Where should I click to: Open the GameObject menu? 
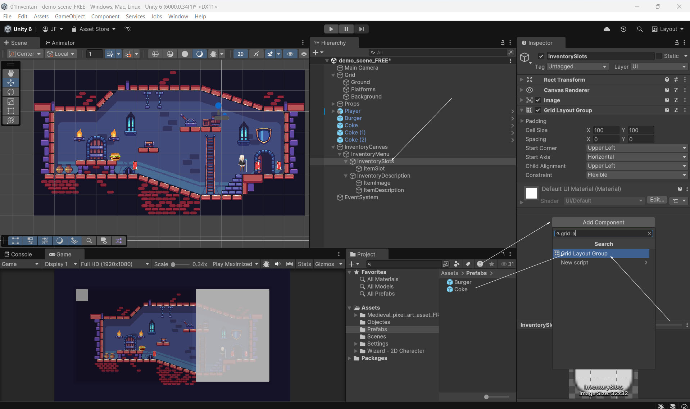coord(70,17)
